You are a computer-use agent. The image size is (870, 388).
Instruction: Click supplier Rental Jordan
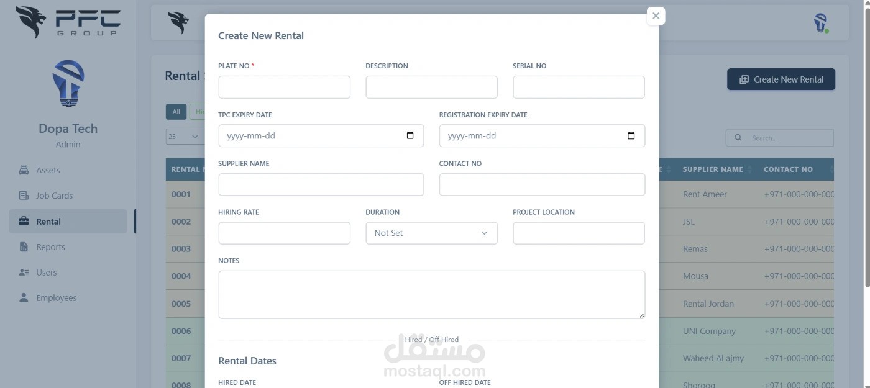click(708, 304)
